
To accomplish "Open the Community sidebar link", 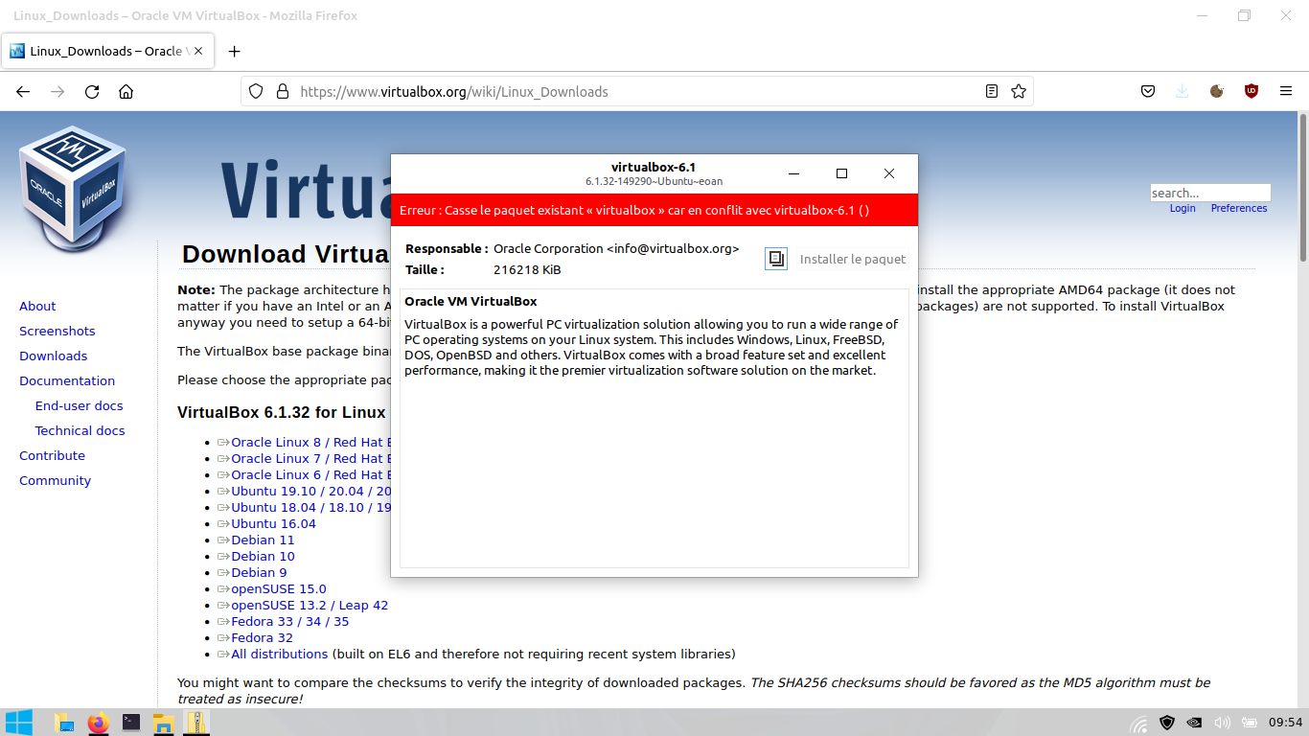I will point(55,480).
